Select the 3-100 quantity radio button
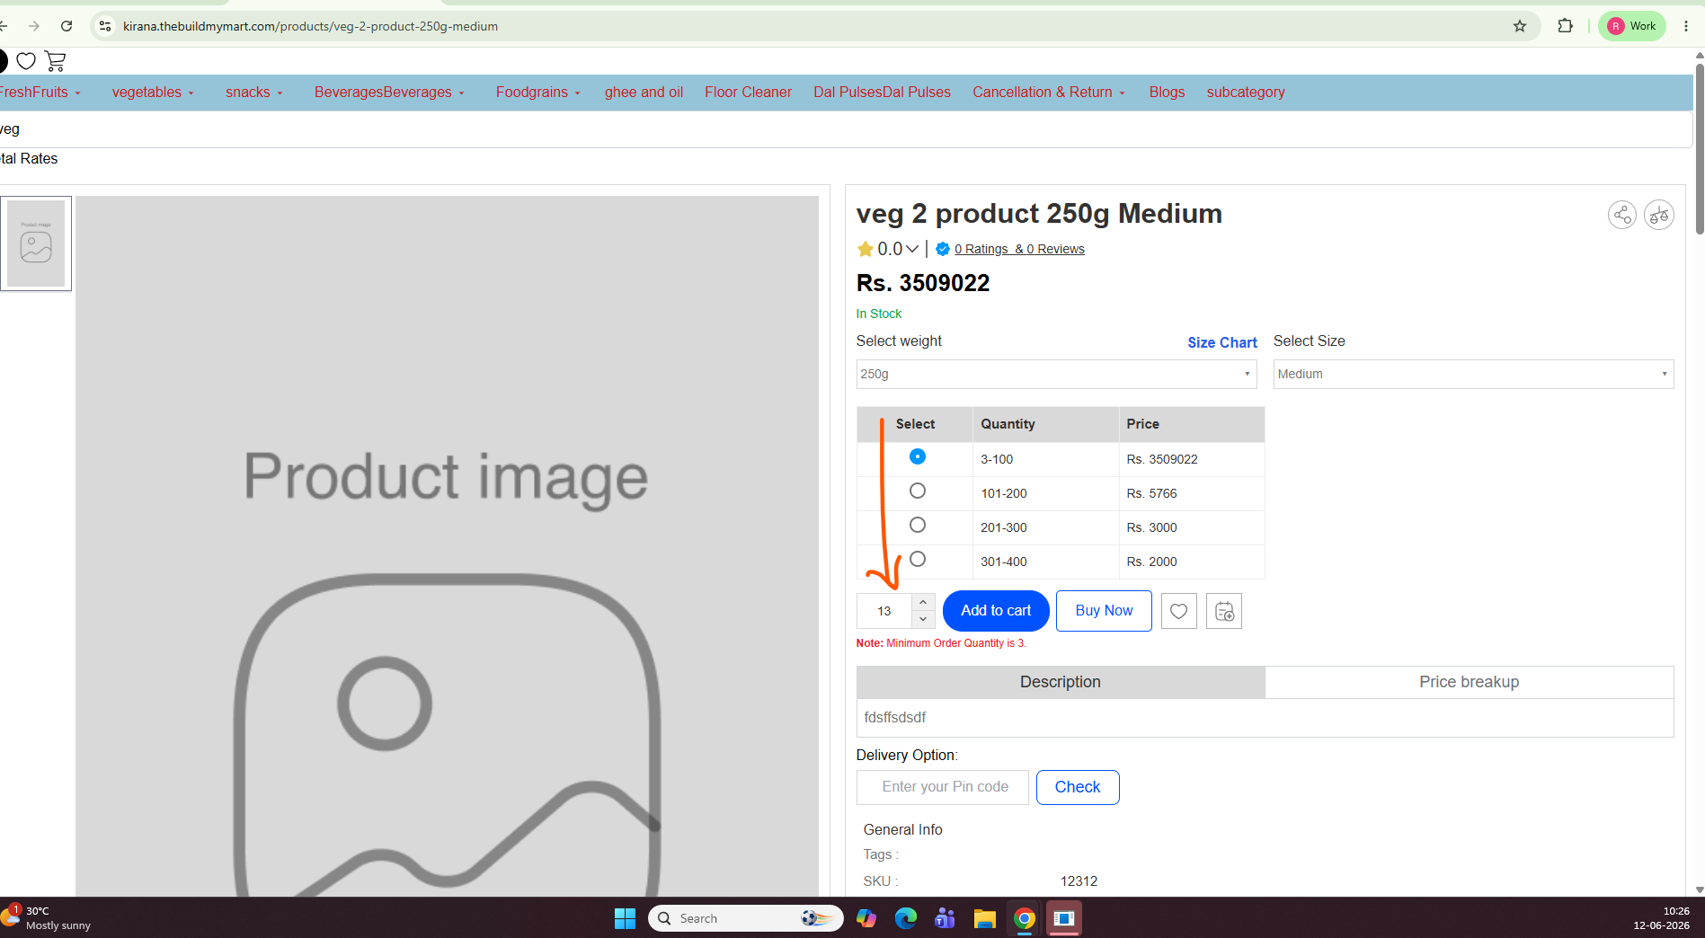The image size is (1705, 938). (917, 456)
